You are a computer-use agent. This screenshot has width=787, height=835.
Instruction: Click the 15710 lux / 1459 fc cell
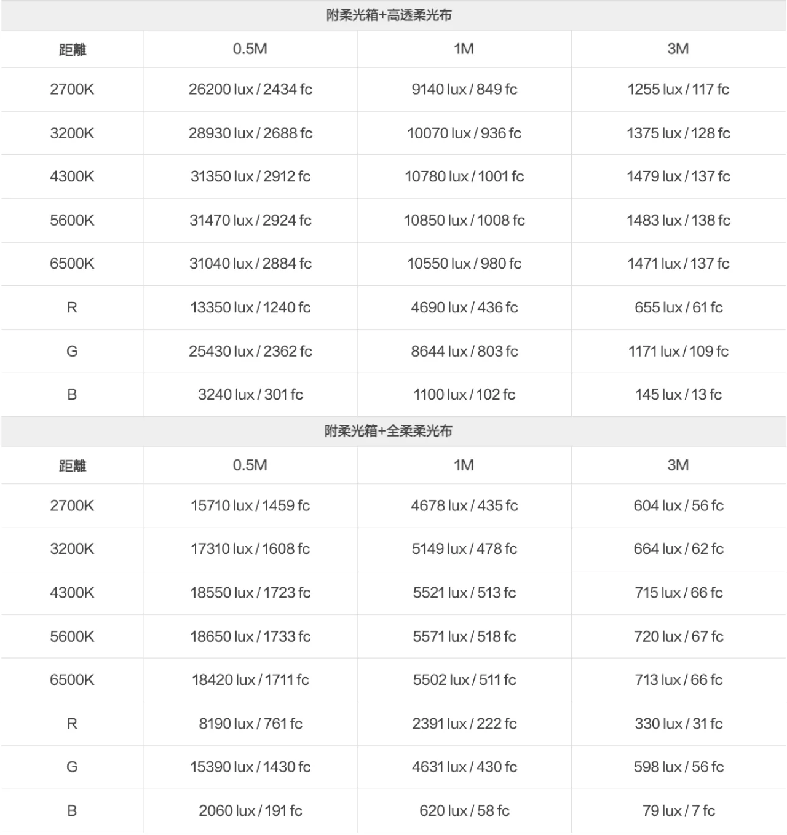click(250, 506)
